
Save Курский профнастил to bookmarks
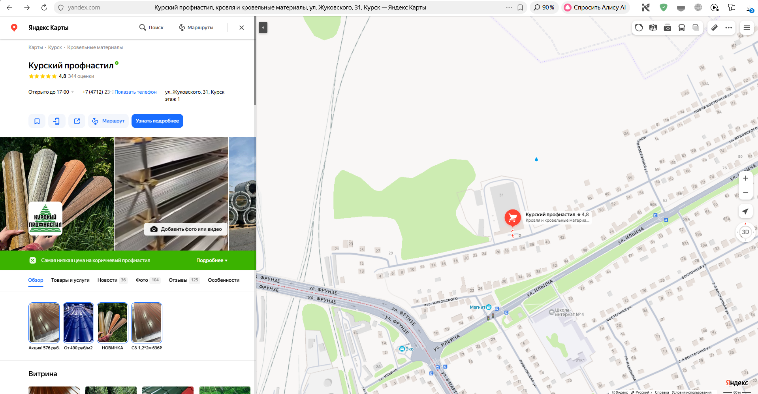tap(37, 121)
